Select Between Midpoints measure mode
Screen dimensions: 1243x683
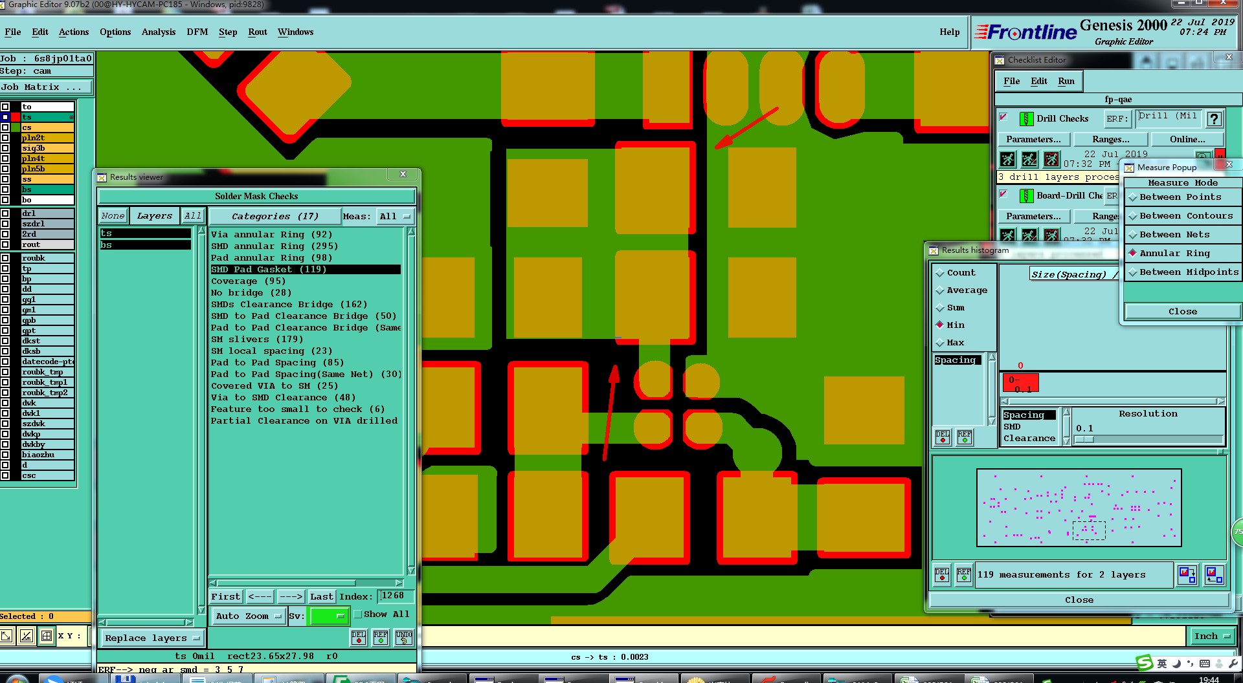tap(1182, 272)
